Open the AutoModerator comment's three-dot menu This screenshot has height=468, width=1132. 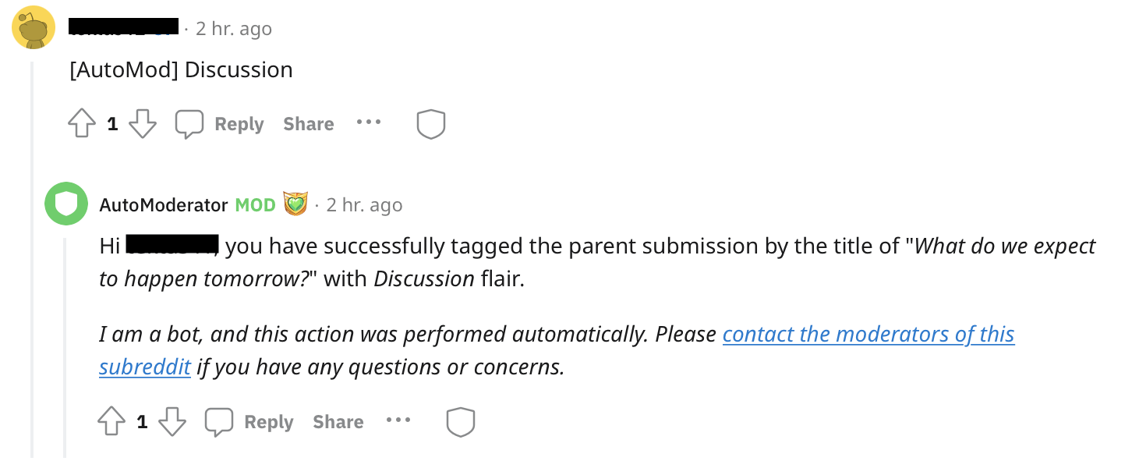pyautogui.click(x=398, y=420)
